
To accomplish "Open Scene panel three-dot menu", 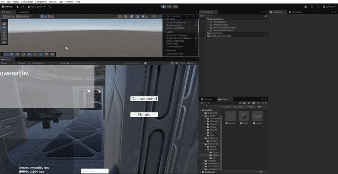I will tap(196, 12).
